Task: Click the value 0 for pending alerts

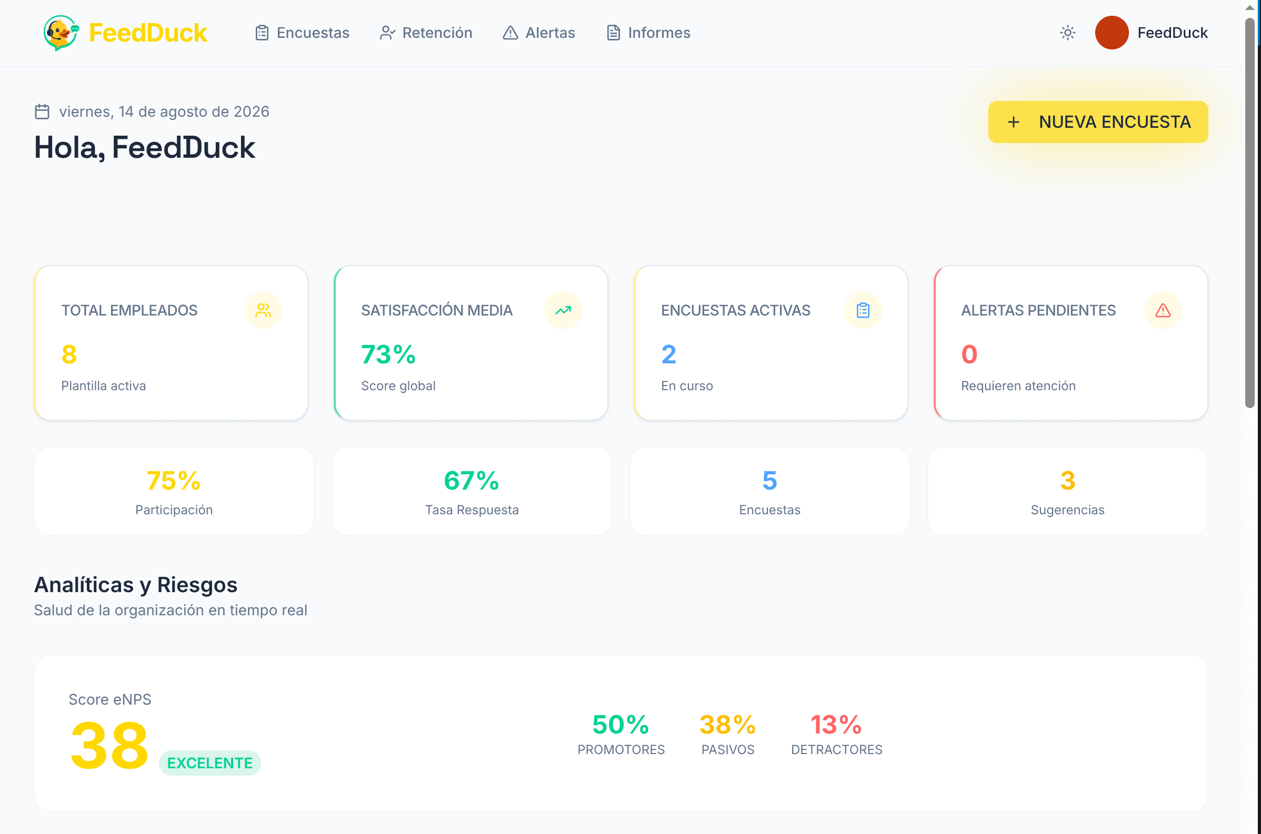Action: coord(969,355)
